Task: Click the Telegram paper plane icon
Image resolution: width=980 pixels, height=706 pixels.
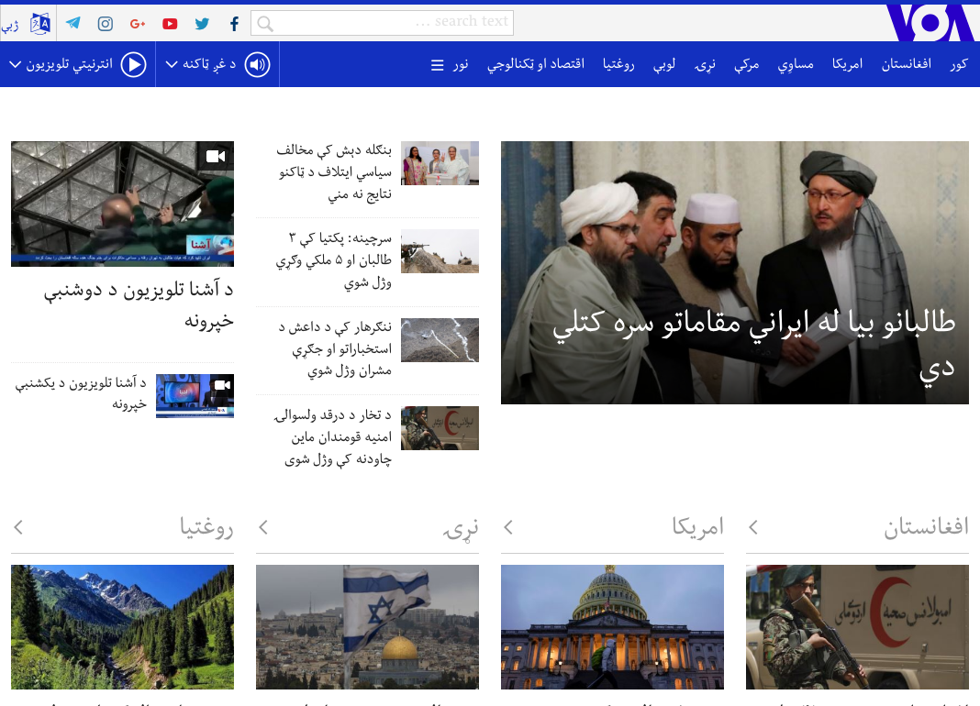Action: 73,24
